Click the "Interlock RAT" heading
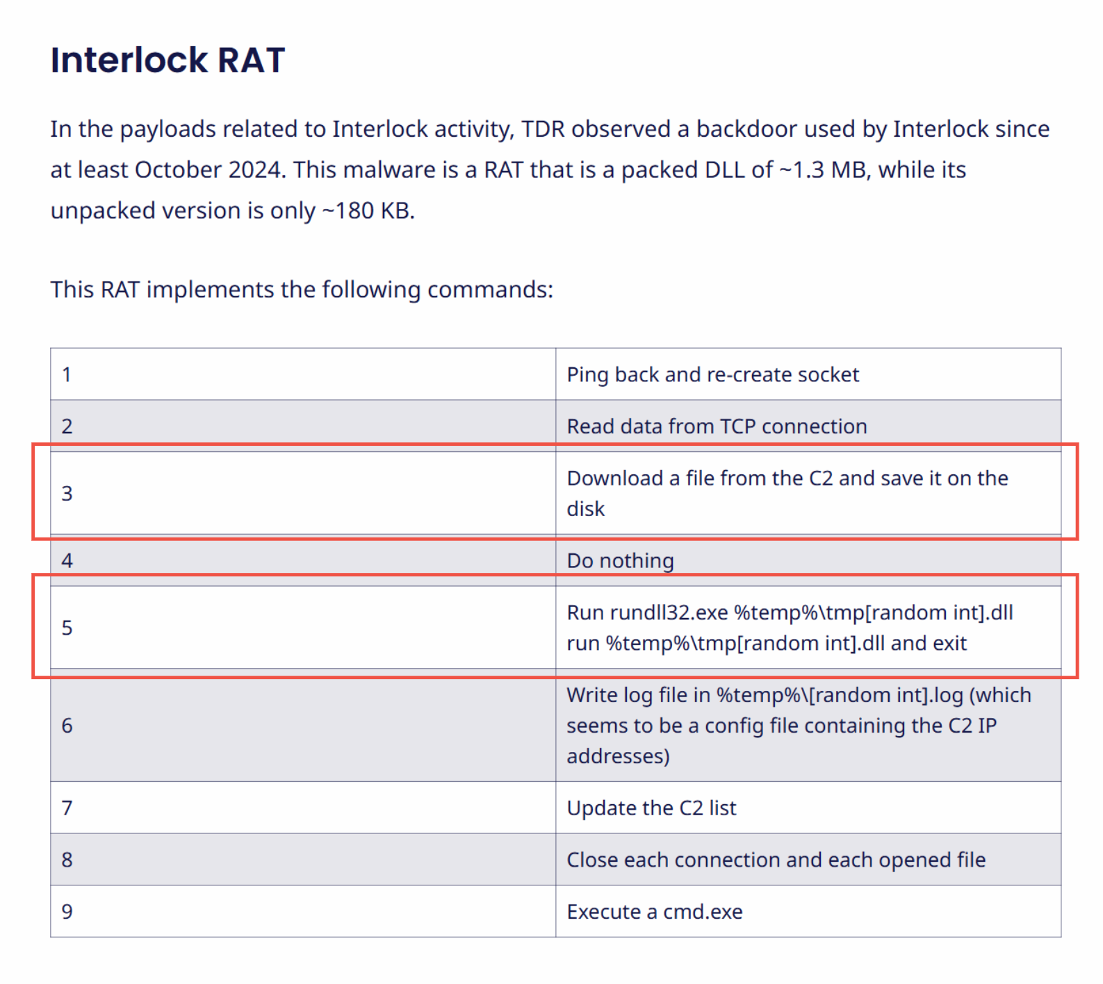 [x=168, y=60]
